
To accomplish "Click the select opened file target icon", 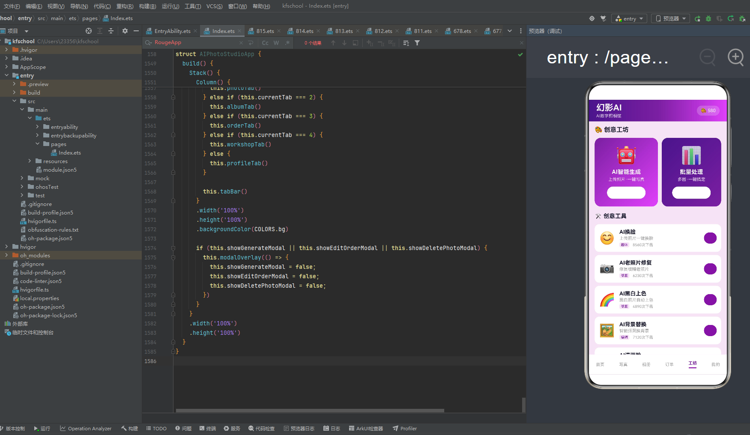I will pos(89,31).
